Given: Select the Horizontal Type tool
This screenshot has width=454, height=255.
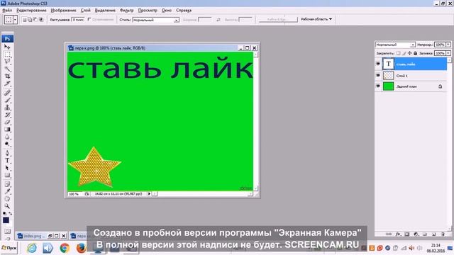Looking at the screenshot, I should [7, 161].
